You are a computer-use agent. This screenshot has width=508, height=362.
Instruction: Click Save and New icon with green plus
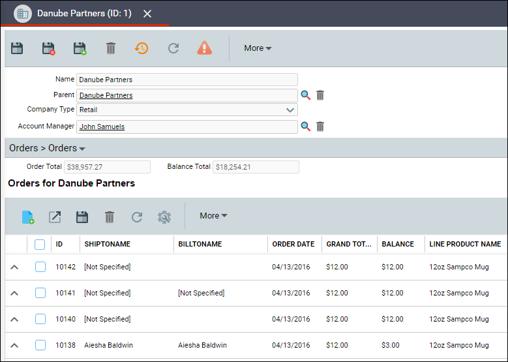point(80,48)
